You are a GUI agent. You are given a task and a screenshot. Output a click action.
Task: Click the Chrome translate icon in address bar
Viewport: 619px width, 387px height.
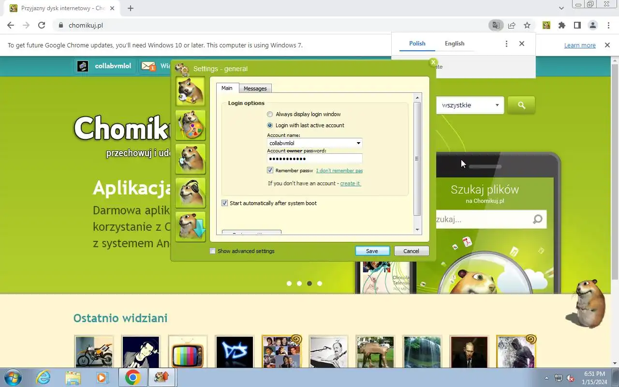[x=496, y=25]
